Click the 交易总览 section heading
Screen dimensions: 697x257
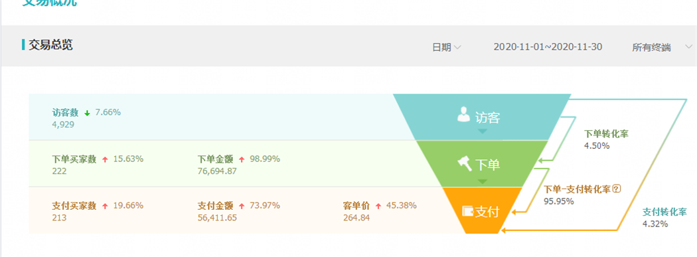[x=50, y=45]
